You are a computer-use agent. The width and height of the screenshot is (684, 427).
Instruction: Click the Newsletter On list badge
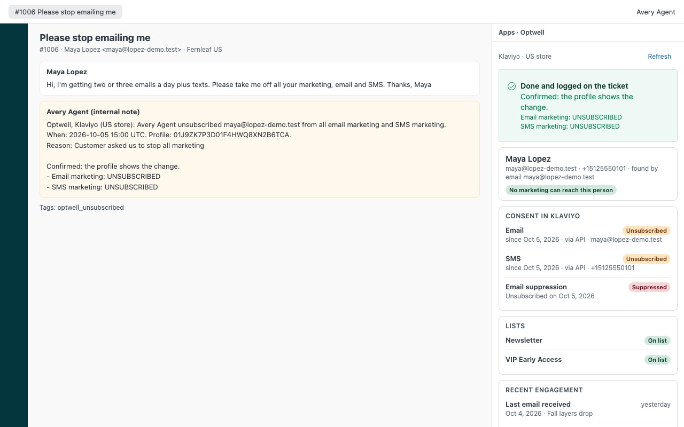coord(657,341)
